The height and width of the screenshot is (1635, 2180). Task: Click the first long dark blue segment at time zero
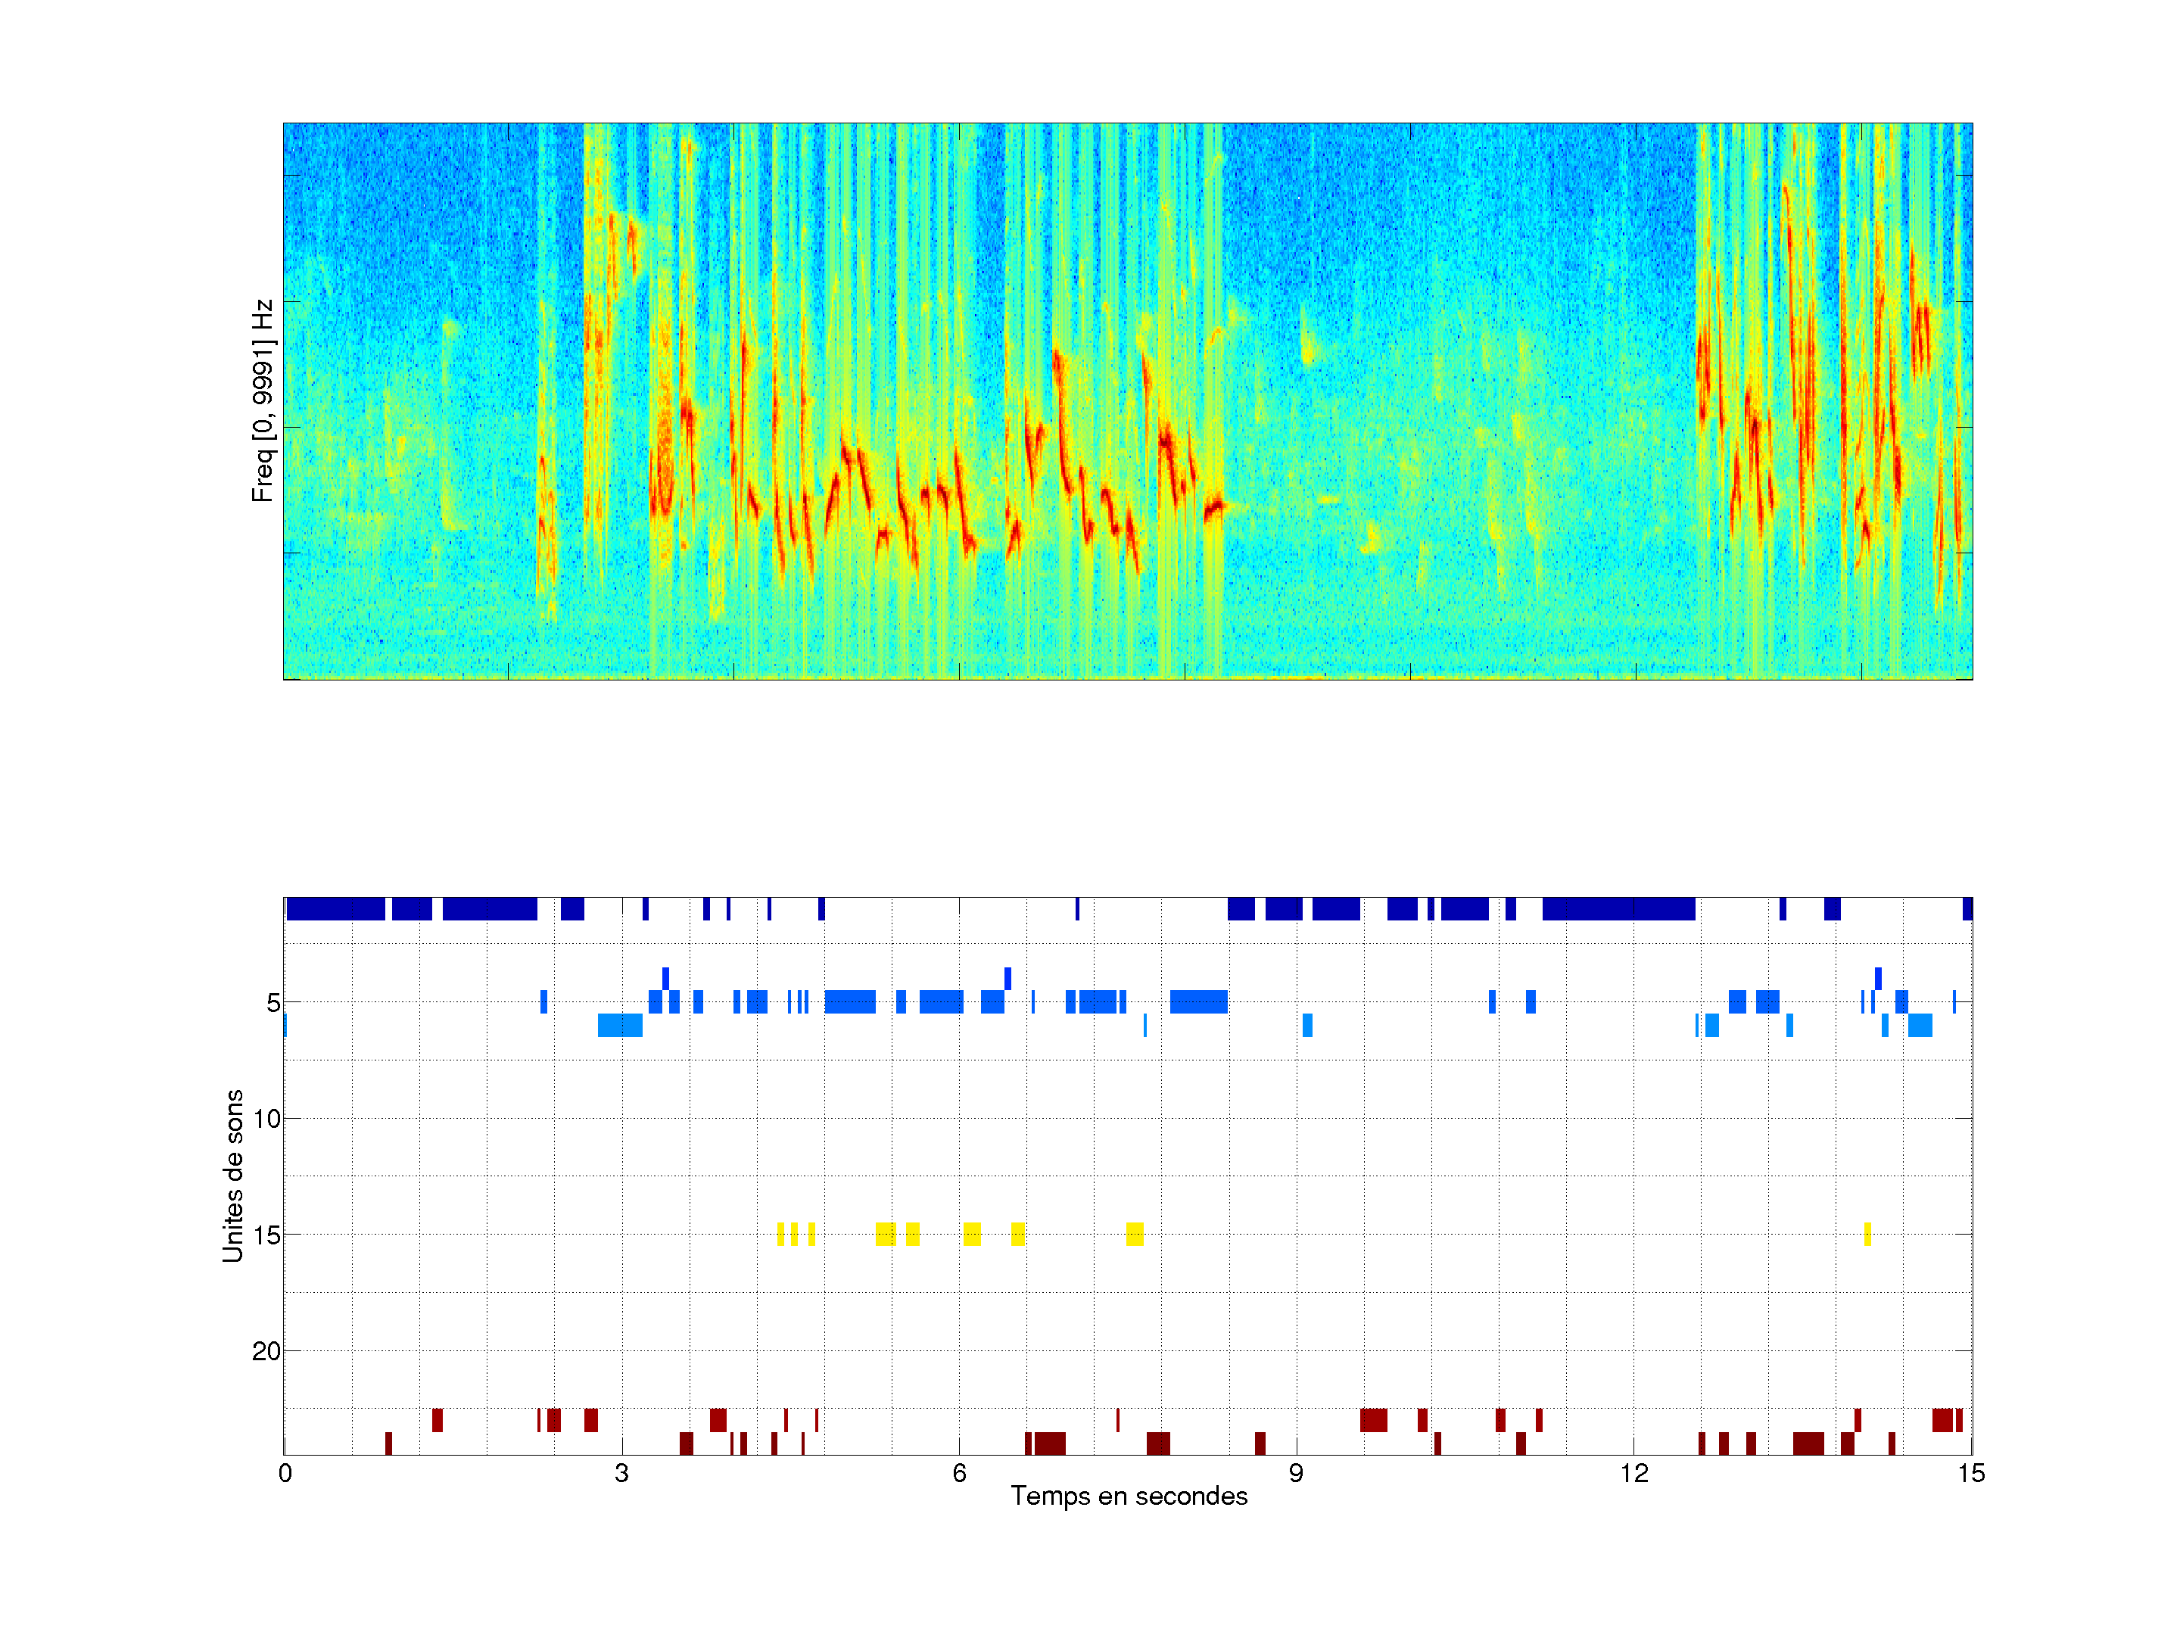pyautogui.click(x=335, y=908)
